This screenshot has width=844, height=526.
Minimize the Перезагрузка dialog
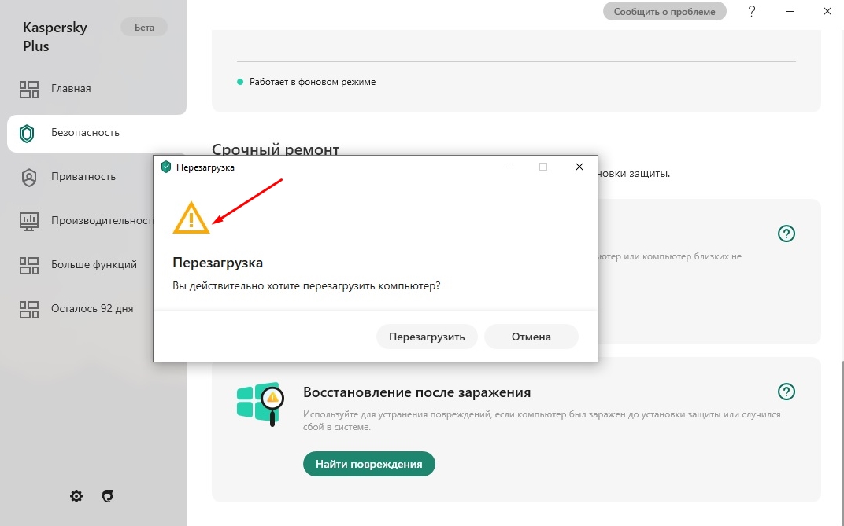point(507,167)
